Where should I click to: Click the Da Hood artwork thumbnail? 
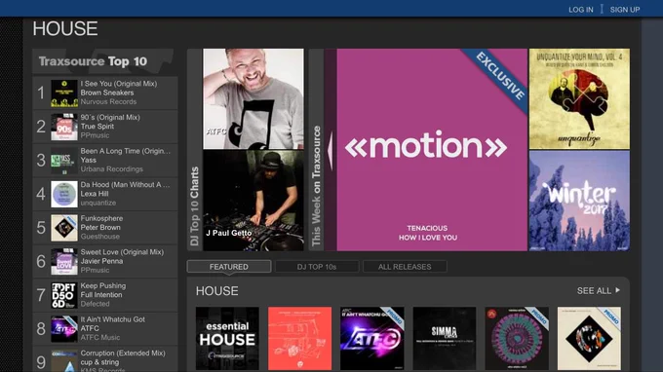coord(64,194)
